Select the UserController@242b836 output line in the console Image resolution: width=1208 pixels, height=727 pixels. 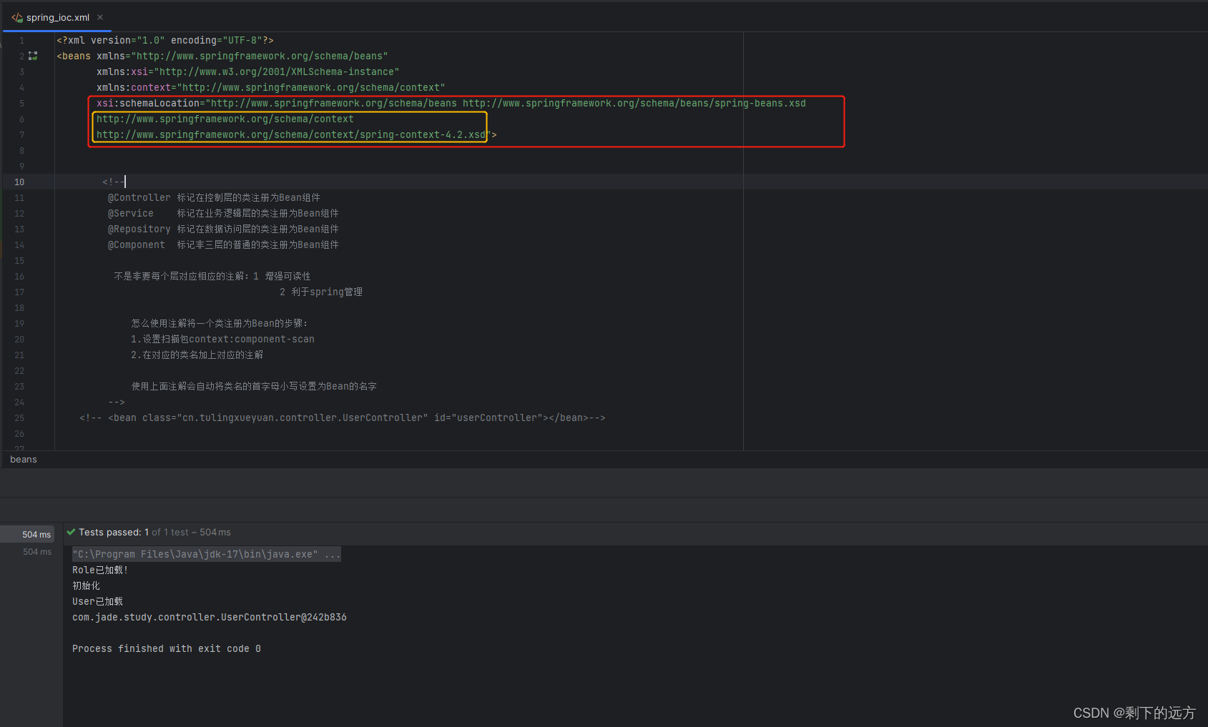(209, 617)
